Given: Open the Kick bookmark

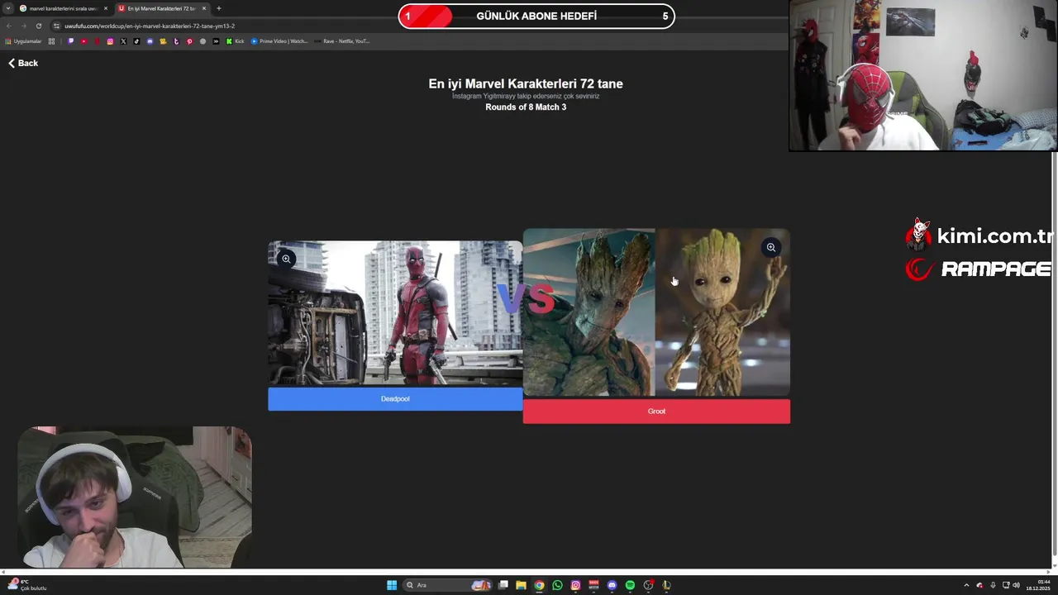Looking at the screenshot, I should [235, 41].
